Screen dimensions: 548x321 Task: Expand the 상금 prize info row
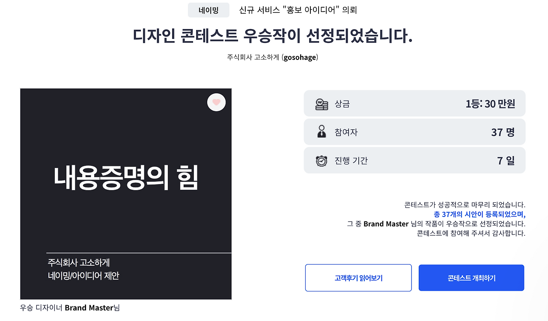pyautogui.click(x=414, y=103)
